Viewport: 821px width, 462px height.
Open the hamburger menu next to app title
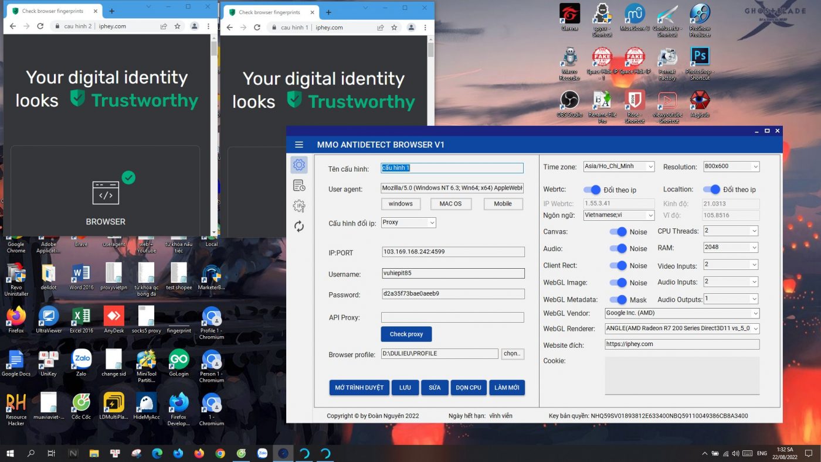pyautogui.click(x=299, y=145)
